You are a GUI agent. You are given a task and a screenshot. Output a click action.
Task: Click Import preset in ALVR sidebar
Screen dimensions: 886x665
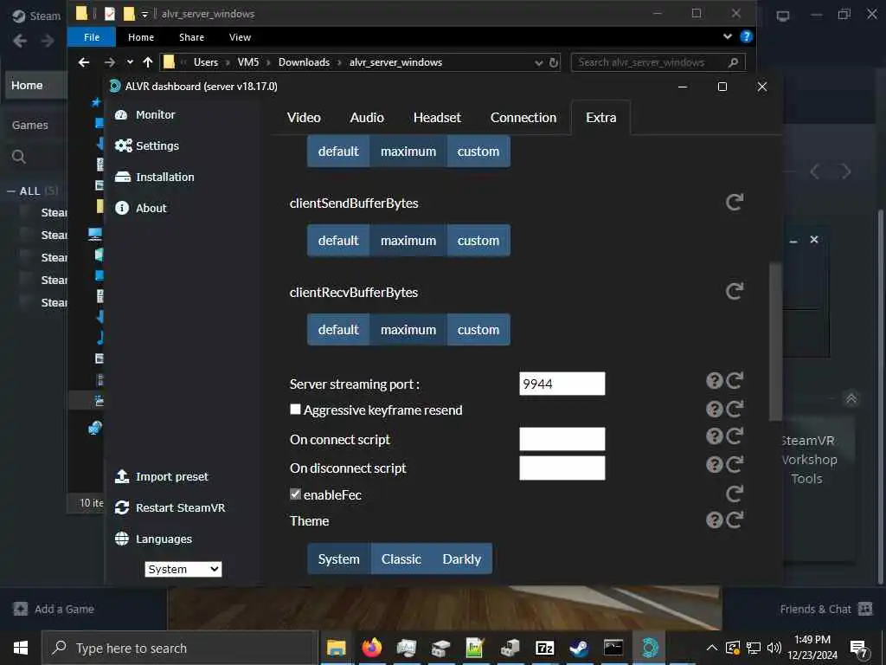pyautogui.click(x=161, y=477)
